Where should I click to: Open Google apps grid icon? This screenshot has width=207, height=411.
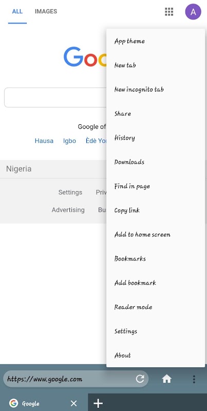coord(169,12)
